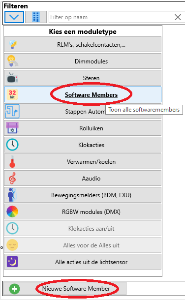Click the thermometer heating icon
185x301 pixels.
(12, 161)
